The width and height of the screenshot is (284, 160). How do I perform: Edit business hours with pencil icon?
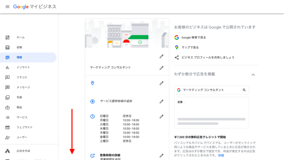(162, 117)
